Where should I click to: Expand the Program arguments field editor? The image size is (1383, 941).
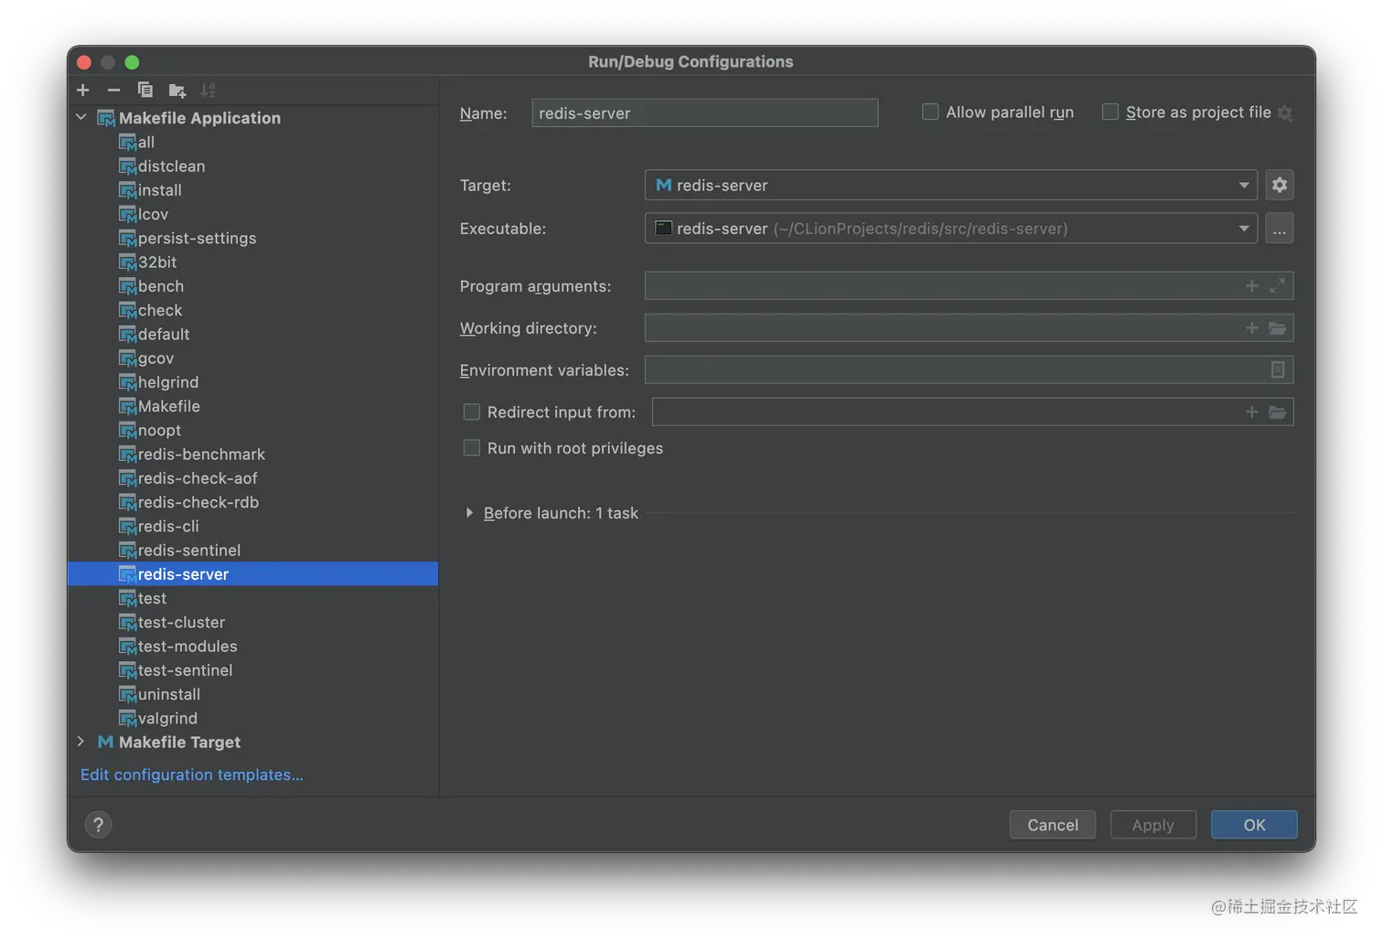(1277, 286)
